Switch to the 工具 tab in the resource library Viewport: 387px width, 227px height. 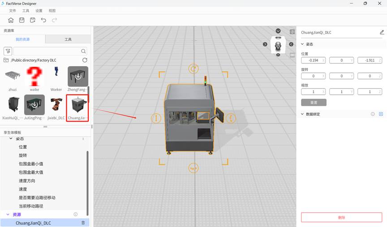click(68, 39)
